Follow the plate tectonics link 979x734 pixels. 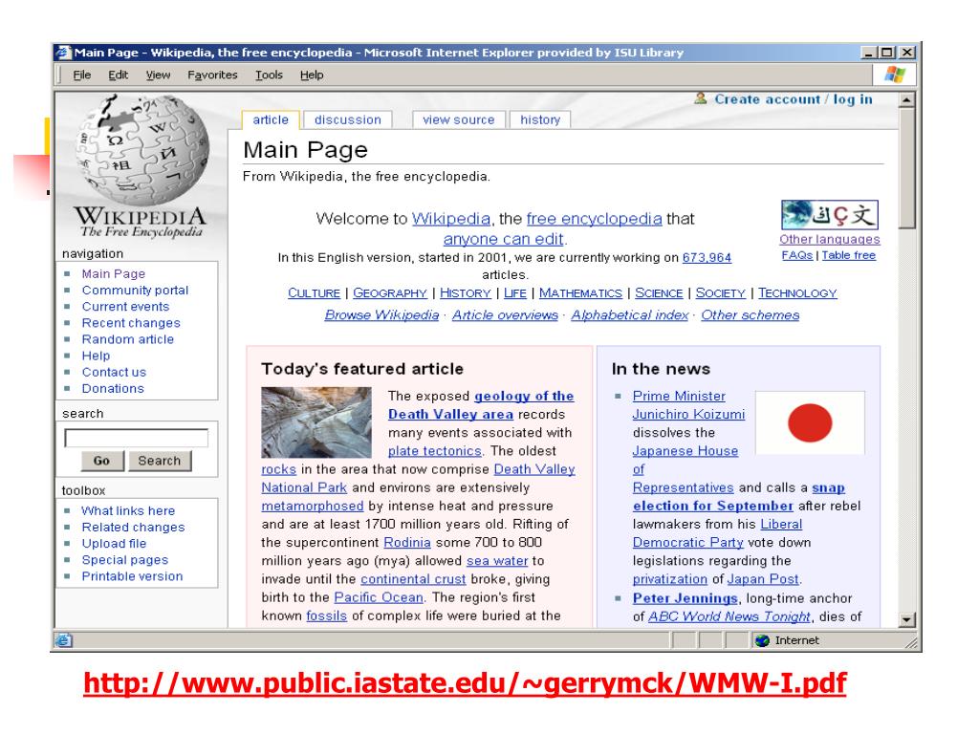click(435, 451)
